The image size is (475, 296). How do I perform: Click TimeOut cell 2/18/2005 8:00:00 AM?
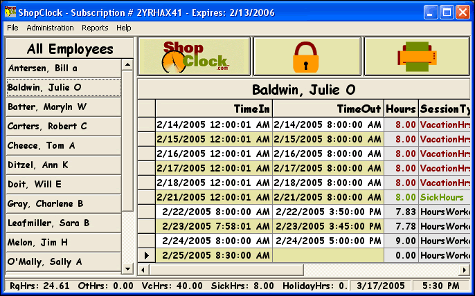(x=328, y=183)
